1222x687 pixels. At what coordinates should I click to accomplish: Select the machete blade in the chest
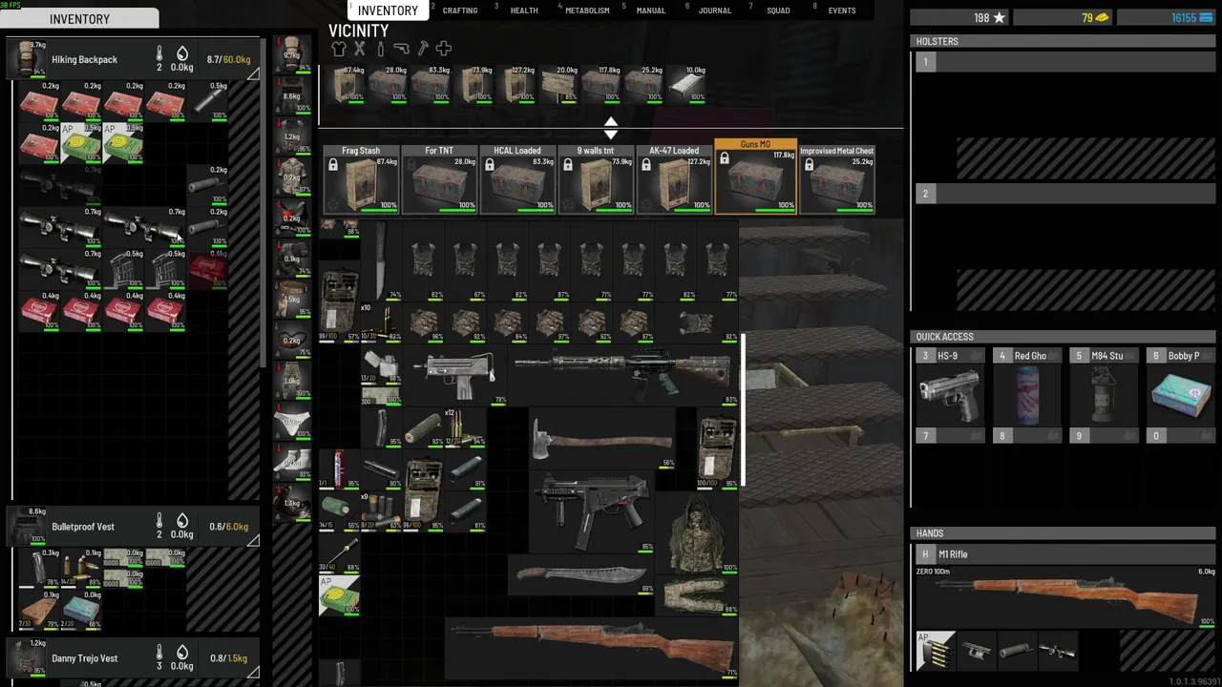pyautogui.click(x=582, y=574)
